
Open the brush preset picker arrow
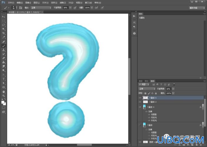(16, 8)
